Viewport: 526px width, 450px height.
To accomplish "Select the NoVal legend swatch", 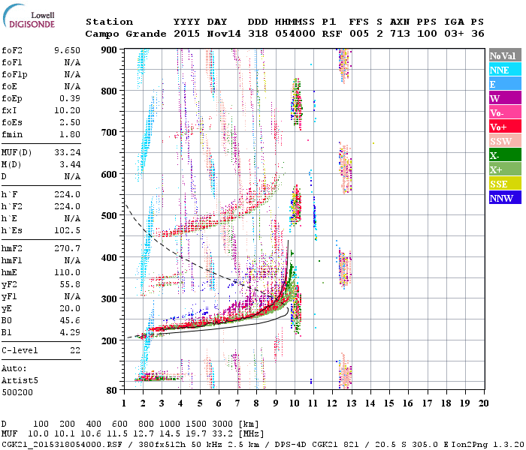I will tap(505, 55).
